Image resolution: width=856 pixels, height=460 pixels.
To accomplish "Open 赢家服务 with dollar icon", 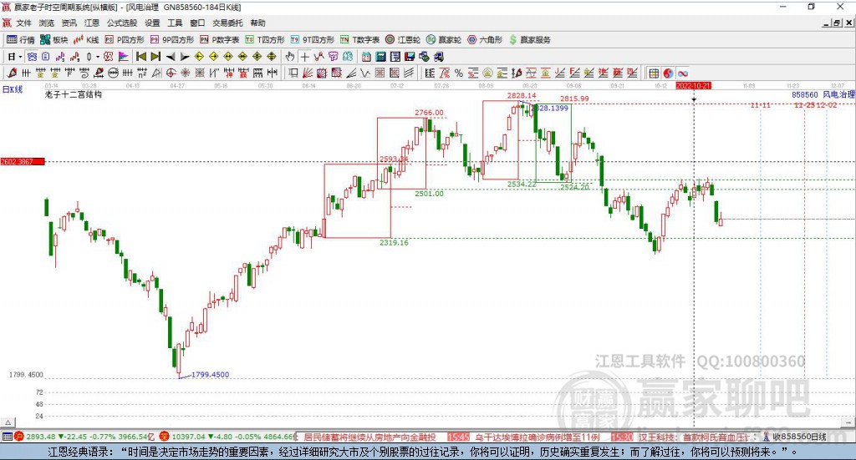I will click(x=529, y=40).
